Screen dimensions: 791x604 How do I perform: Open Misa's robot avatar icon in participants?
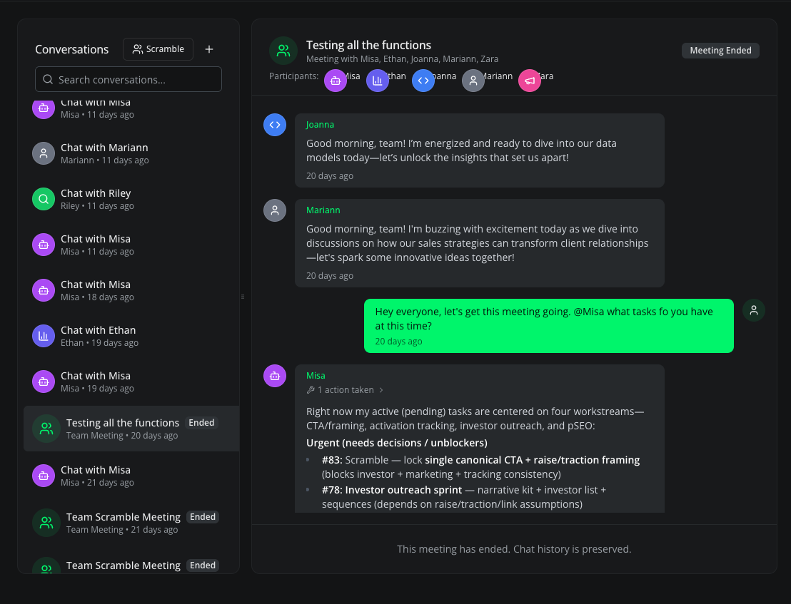pyautogui.click(x=336, y=80)
